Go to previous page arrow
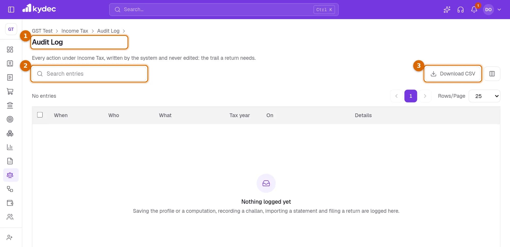 [x=397, y=96]
